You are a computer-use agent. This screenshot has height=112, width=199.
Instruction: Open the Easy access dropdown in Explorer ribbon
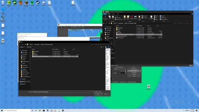tap(145, 18)
